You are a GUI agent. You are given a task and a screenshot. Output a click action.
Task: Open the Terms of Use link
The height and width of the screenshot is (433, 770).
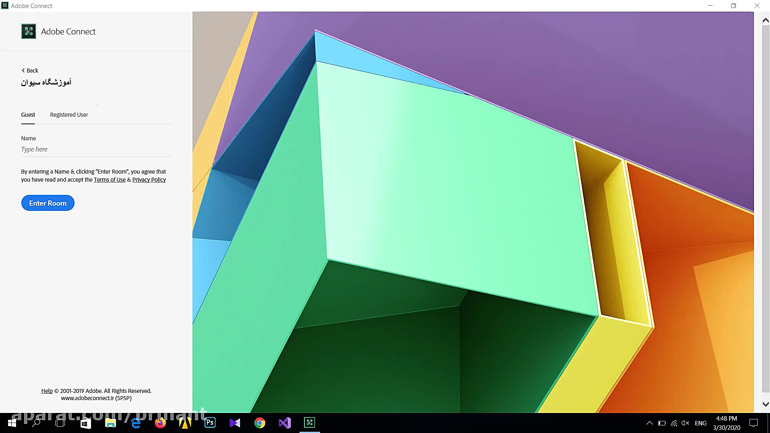(x=109, y=180)
